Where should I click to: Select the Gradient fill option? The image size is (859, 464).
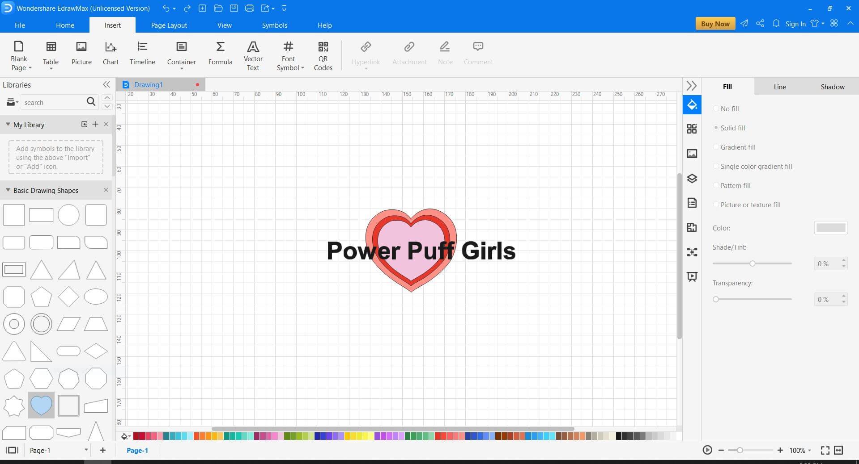[x=734, y=147]
